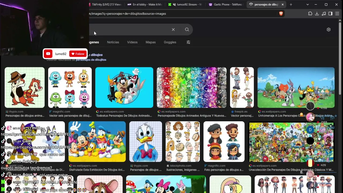Open the search filters sliders icon
Viewport: 343px width, 193px height.
pyautogui.click(x=188, y=42)
